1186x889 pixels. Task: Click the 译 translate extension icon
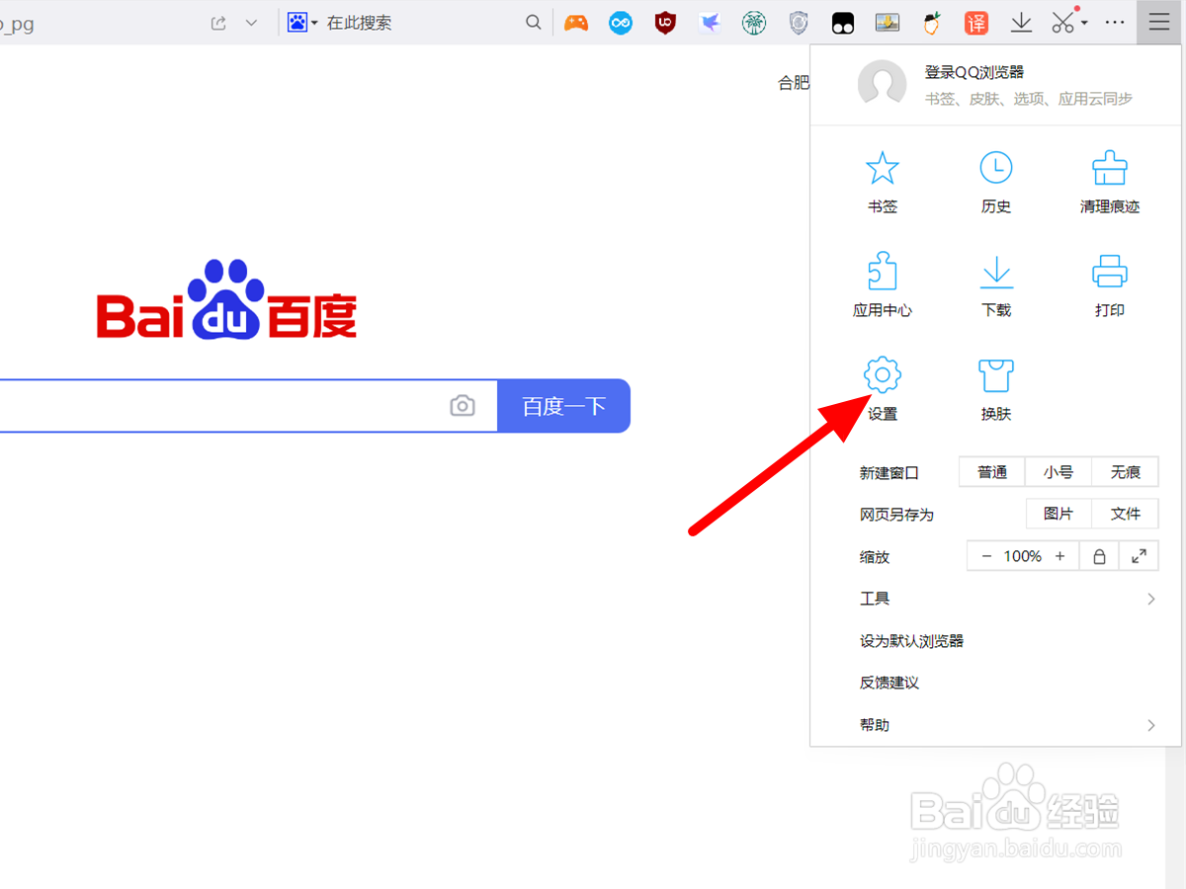coord(975,23)
